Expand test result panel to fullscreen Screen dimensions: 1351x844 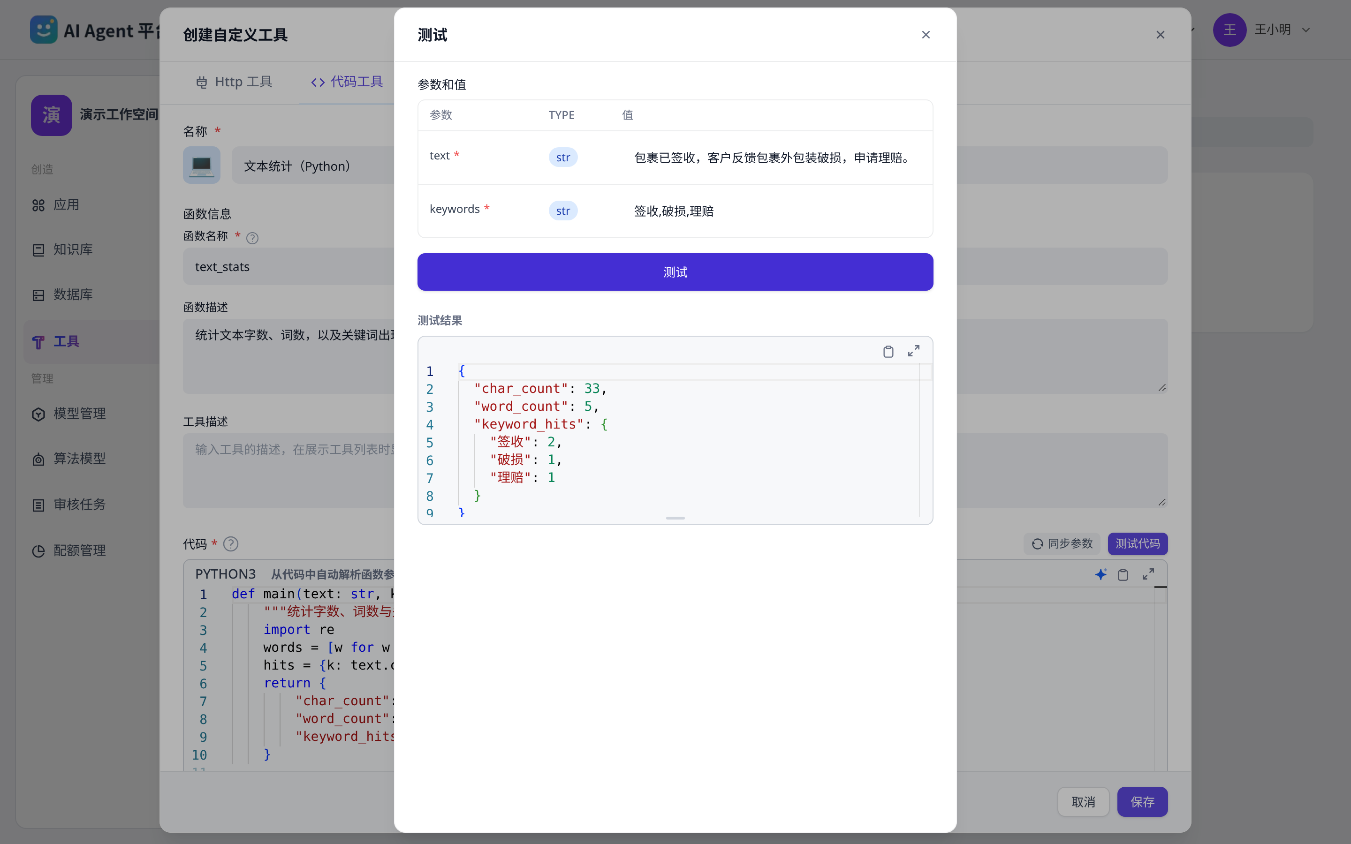[x=913, y=351]
